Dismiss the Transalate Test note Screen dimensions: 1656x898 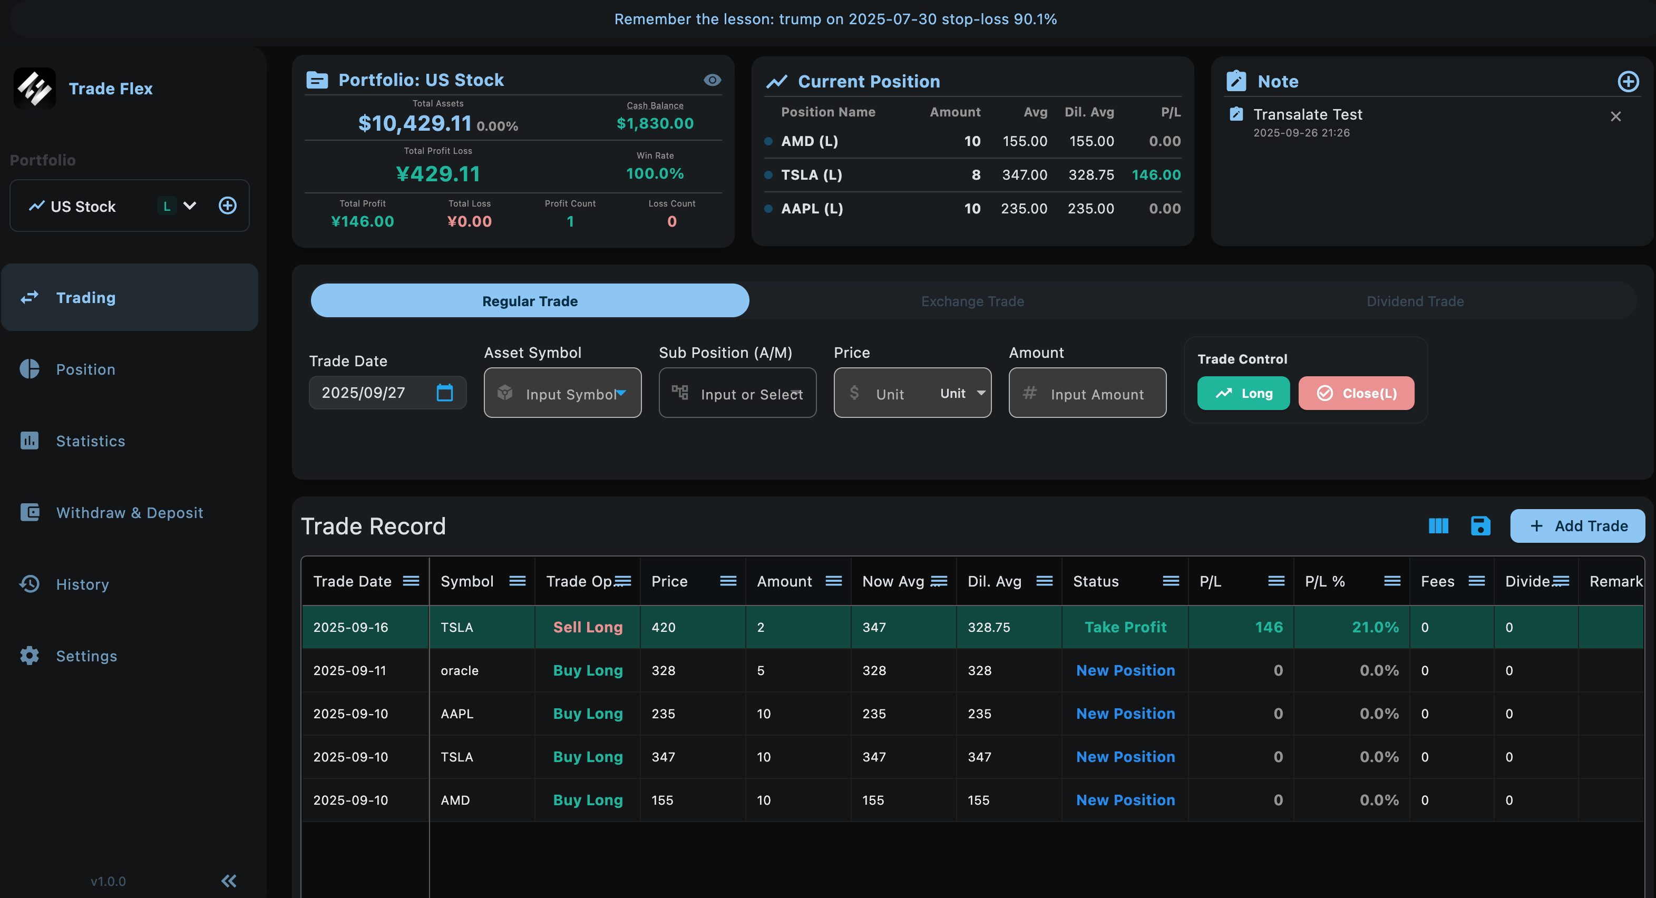(1615, 116)
